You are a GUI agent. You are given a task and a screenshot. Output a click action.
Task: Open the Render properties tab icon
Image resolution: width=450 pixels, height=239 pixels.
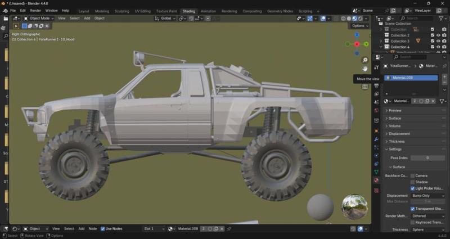376,85
